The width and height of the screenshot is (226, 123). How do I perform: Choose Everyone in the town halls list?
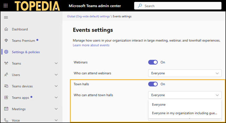[185, 104]
